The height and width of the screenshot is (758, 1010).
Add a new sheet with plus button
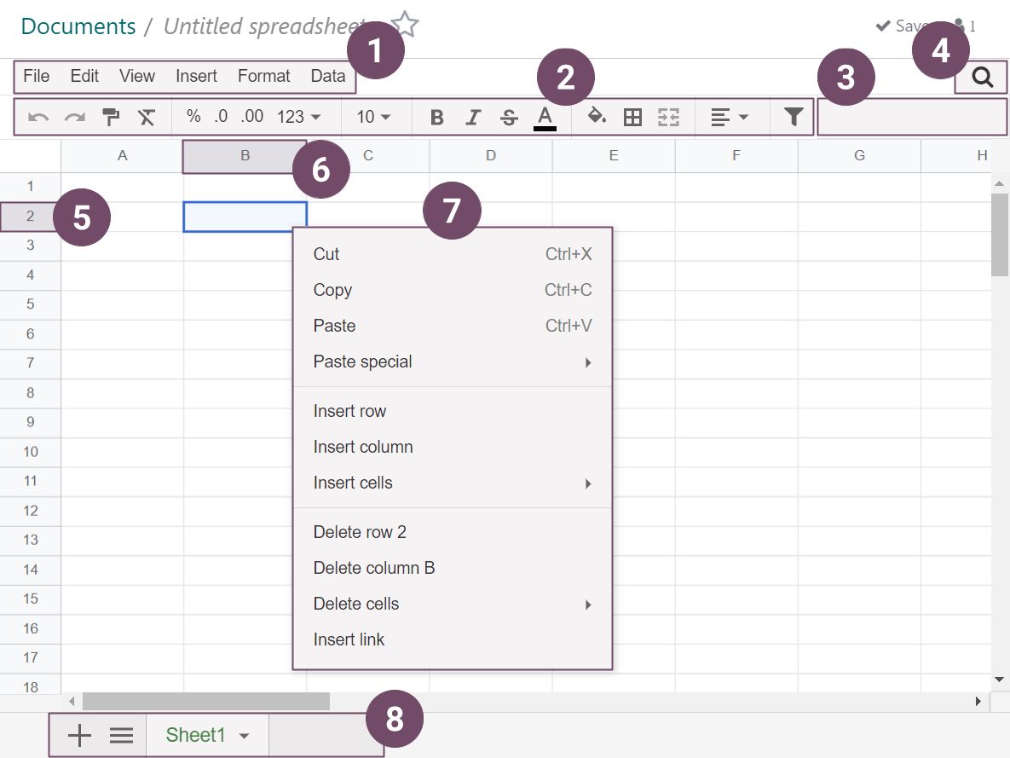[78, 735]
